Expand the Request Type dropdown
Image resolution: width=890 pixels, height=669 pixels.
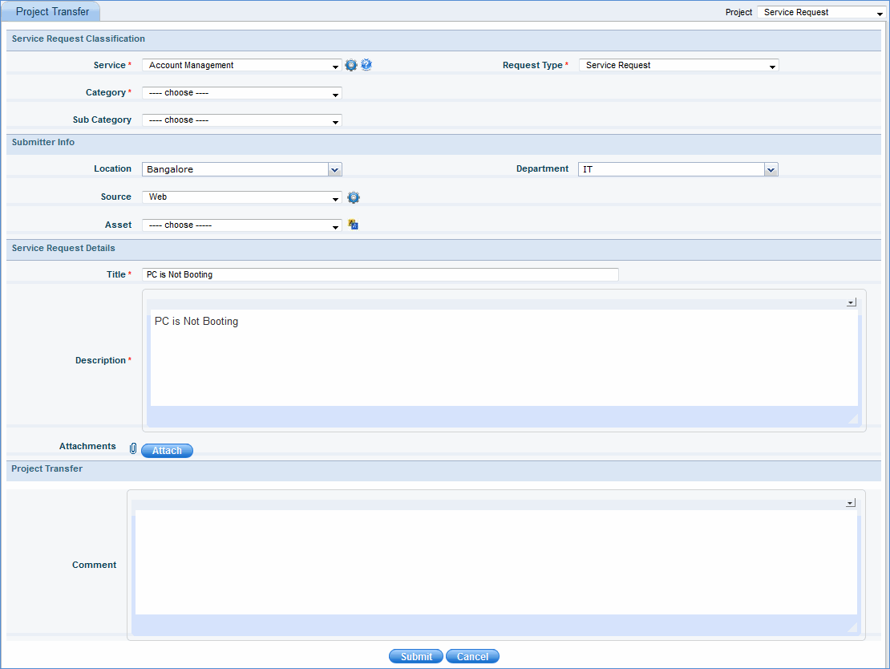click(x=678, y=66)
